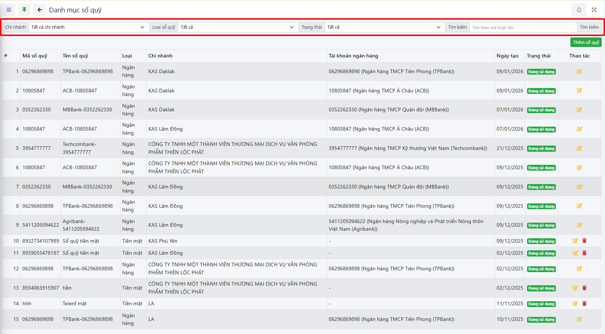Edit the Agribank-5411205094622 fund book

pyautogui.click(x=579, y=225)
